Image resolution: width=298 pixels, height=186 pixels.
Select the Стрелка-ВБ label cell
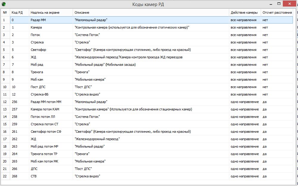click(x=39, y=94)
